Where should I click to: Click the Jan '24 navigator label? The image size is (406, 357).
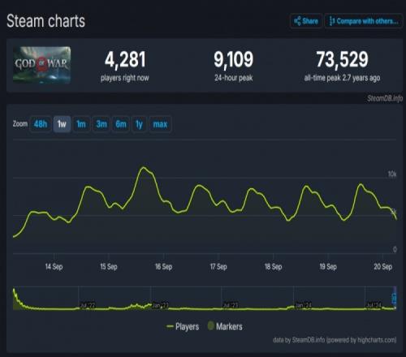click(304, 305)
